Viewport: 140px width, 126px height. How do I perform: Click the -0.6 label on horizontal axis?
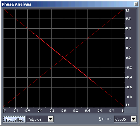coord(27,110)
